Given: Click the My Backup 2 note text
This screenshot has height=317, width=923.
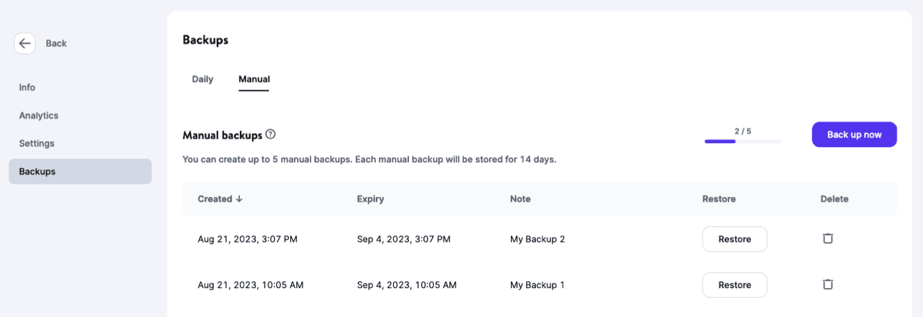Looking at the screenshot, I should [537, 239].
